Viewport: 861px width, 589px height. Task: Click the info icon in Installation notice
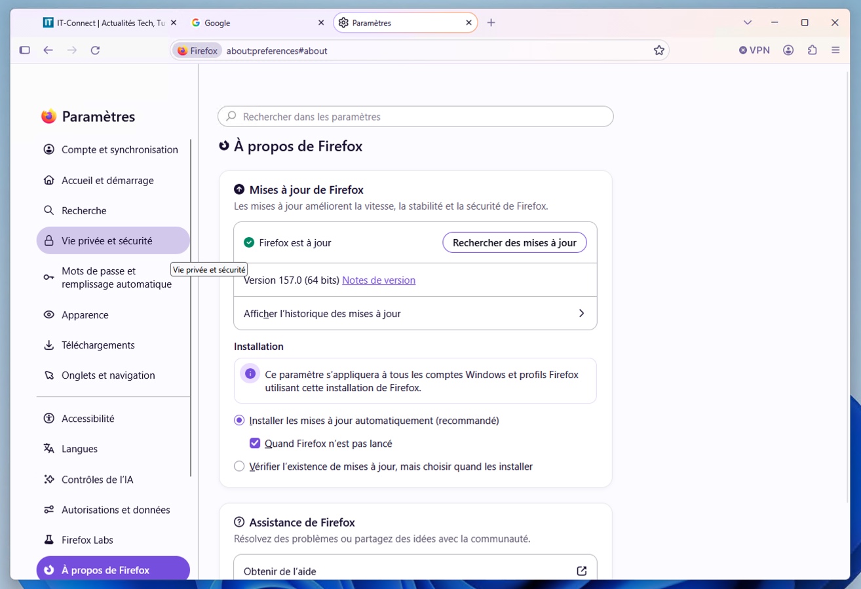[x=250, y=374]
